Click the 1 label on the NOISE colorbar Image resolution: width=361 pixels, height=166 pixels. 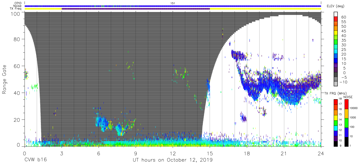(x=350, y=145)
